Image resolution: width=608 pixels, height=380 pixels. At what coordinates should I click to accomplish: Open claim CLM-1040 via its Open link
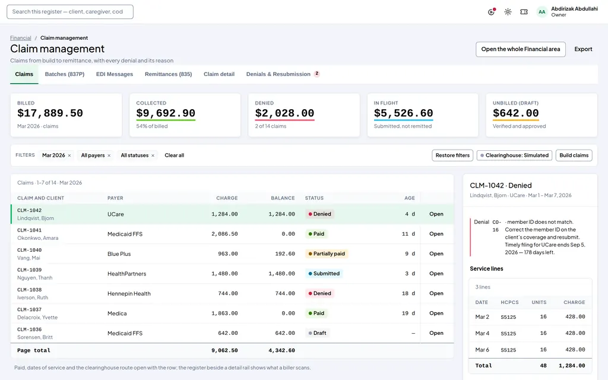click(436, 254)
